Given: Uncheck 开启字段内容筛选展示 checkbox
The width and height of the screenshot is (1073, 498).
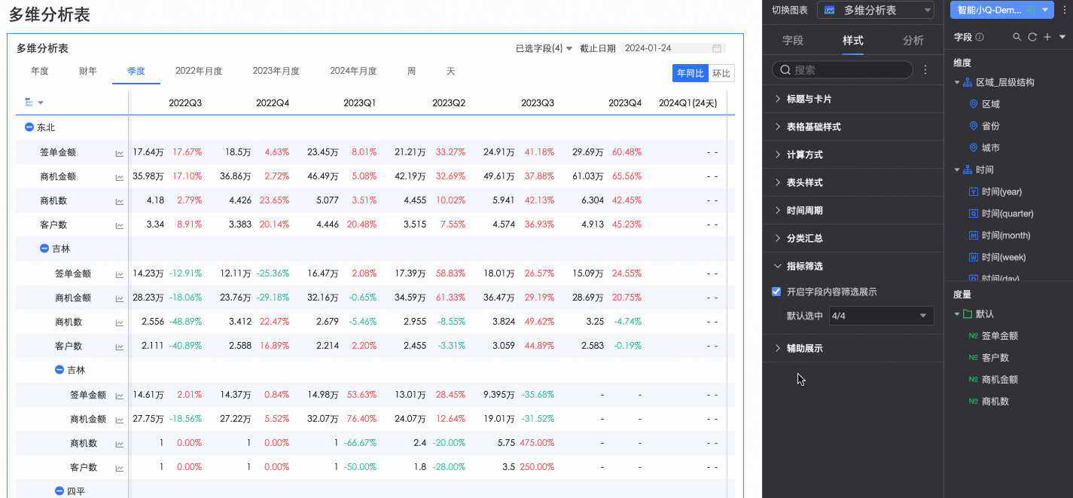Looking at the screenshot, I should pyautogui.click(x=776, y=292).
